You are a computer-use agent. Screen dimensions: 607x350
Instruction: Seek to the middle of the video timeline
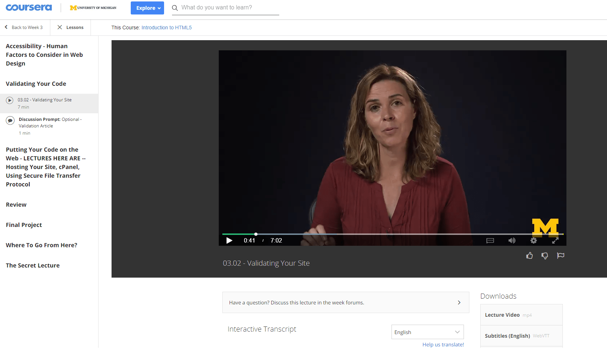click(393, 234)
